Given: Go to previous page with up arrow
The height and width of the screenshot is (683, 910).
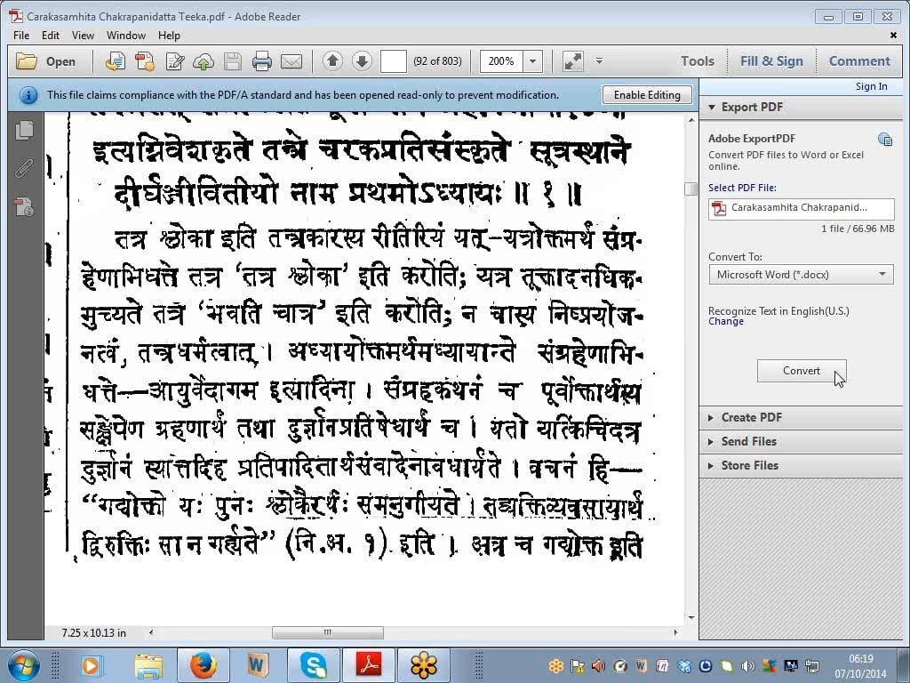Looking at the screenshot, I should (x=332, y=61).
